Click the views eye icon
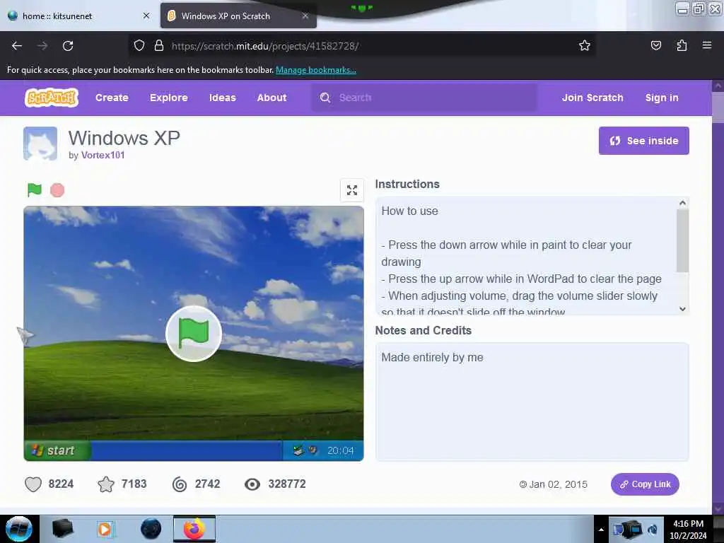 (x=252, y=484)
